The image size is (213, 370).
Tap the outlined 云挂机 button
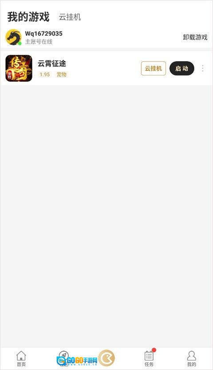154,68
